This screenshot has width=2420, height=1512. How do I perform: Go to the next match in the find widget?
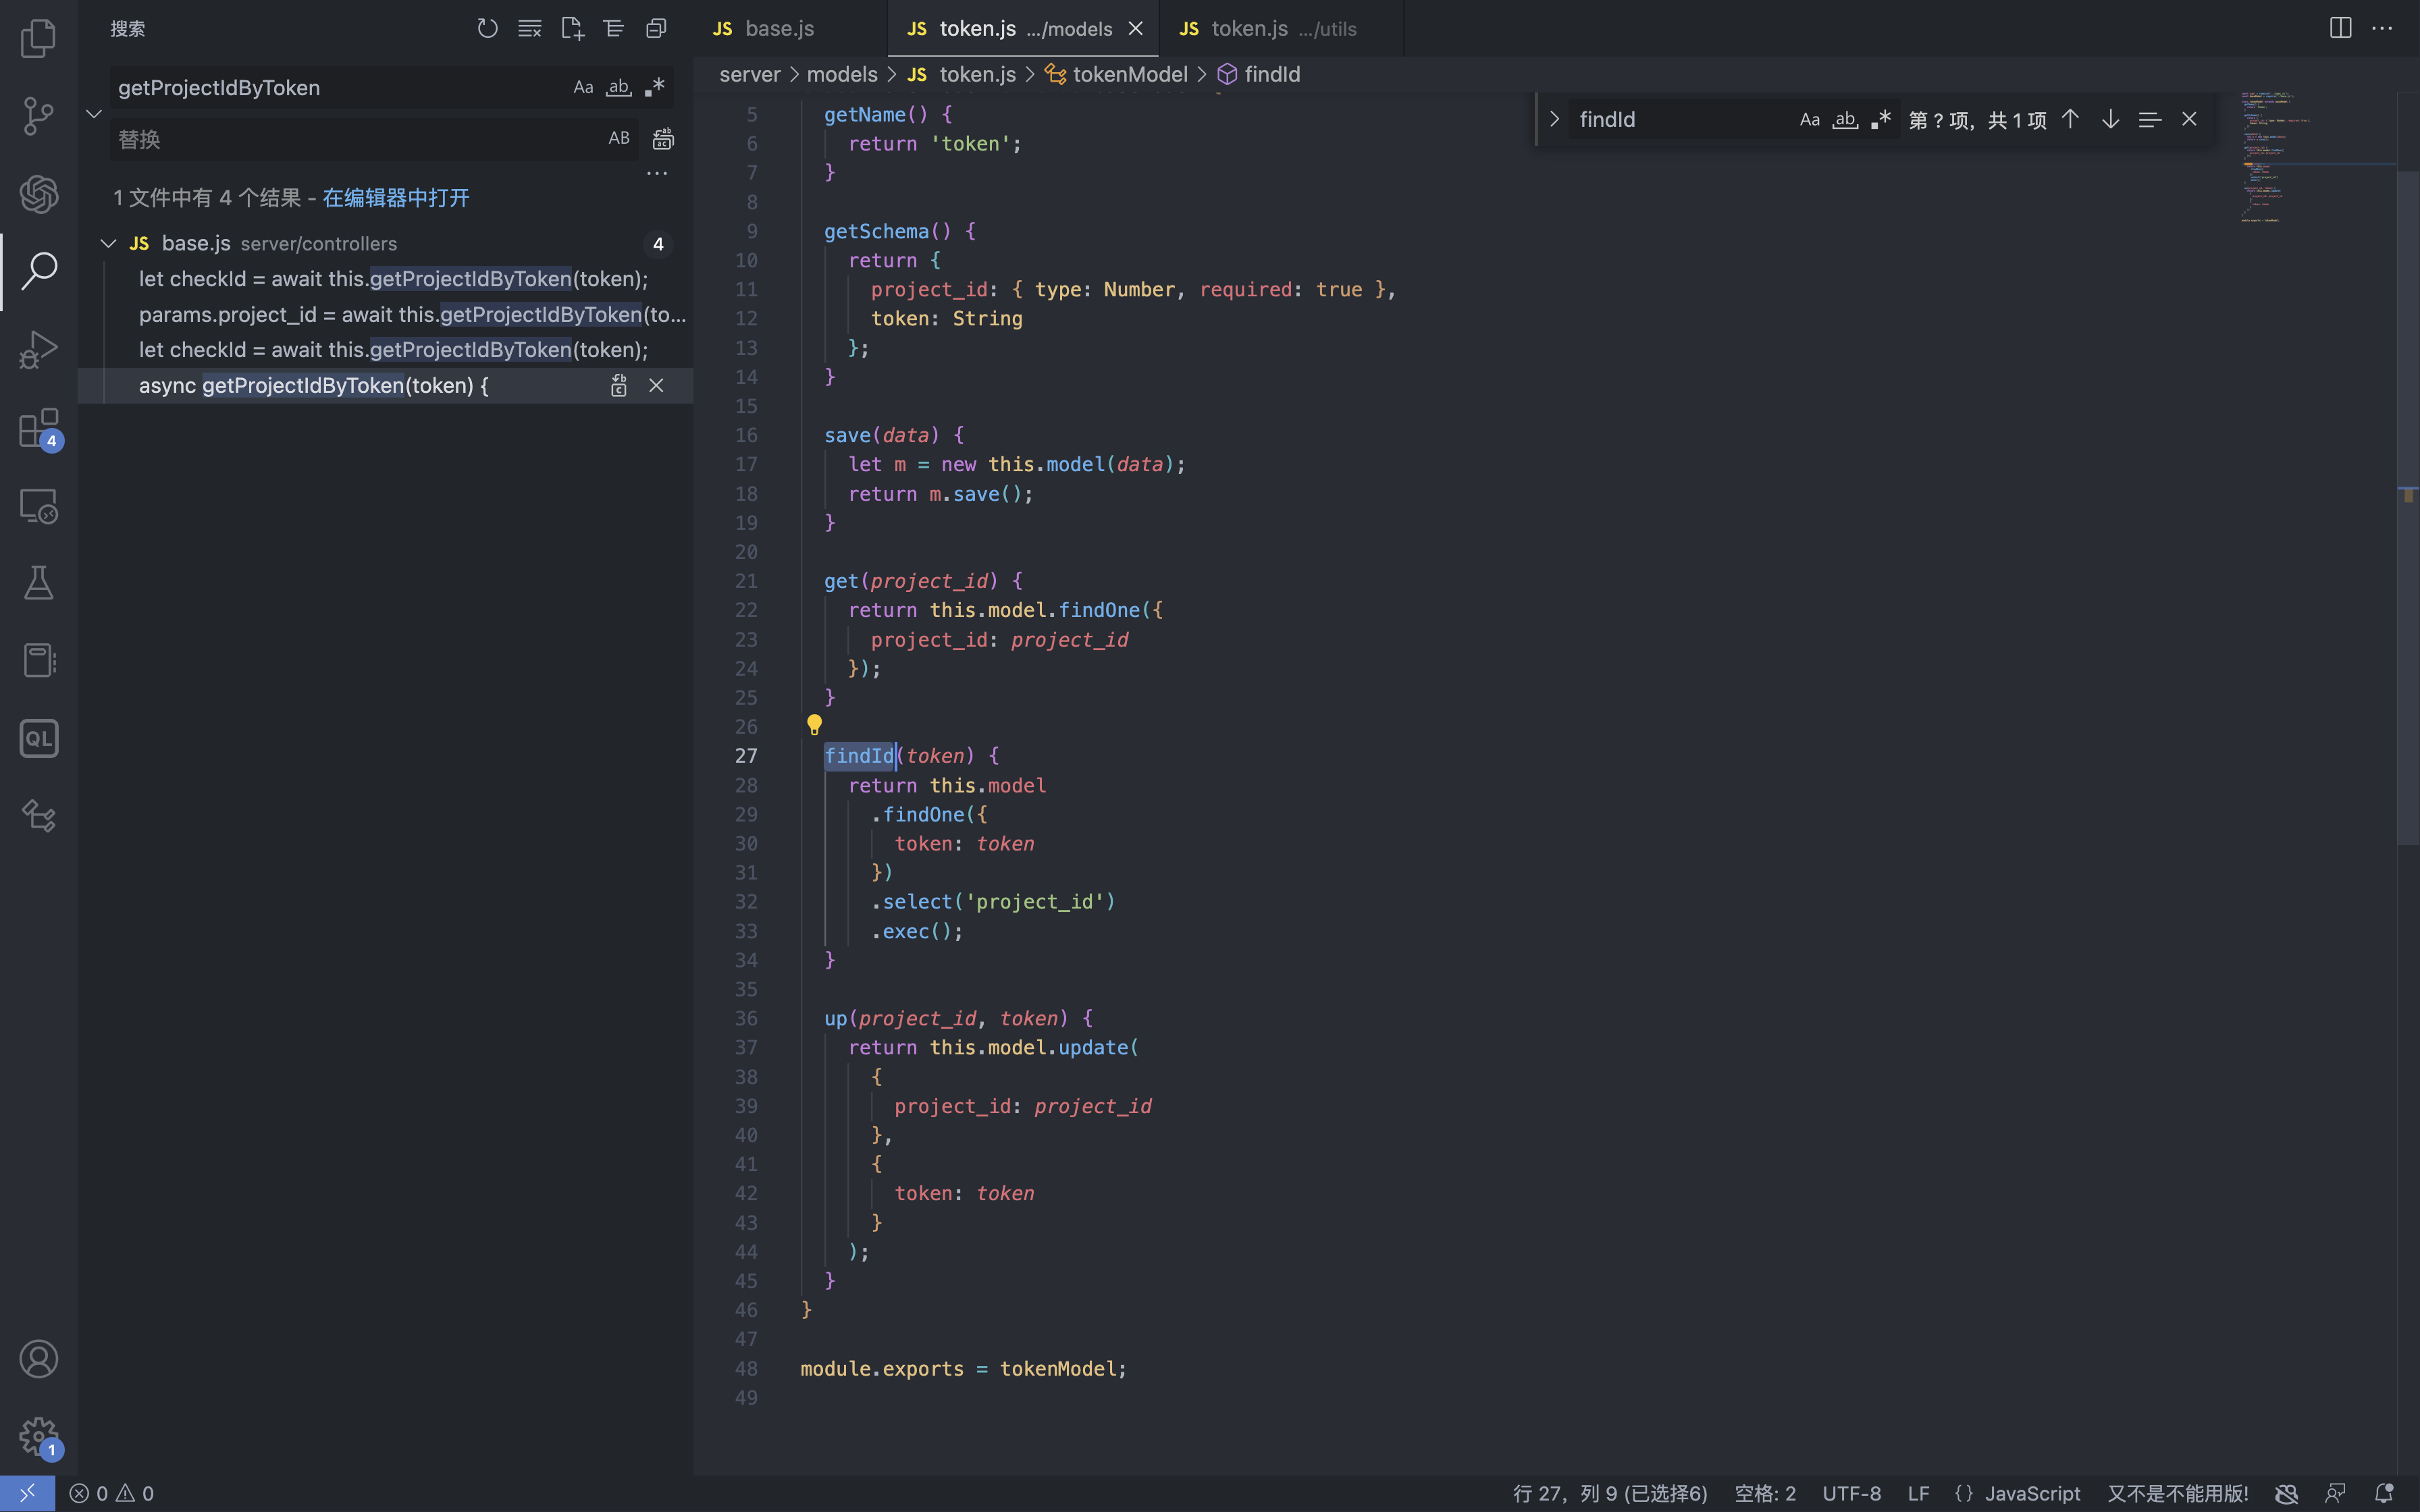(2110, 120)
